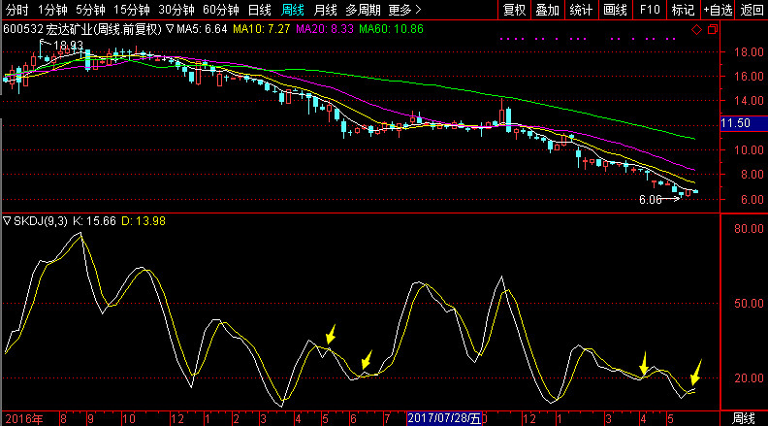This screenshot has height=426, width=768.
Task: Click the 返回 back button
Action: pyautogui.click(x=752, y=10)
